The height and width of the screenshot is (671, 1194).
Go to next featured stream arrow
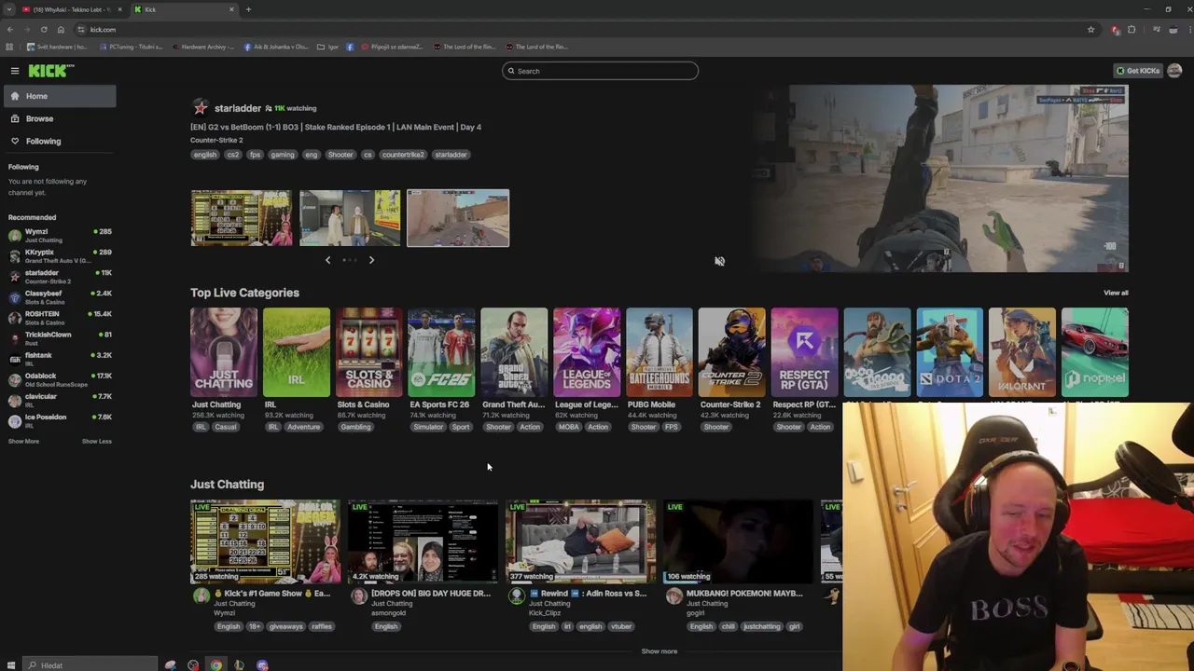tap(371, 260)
